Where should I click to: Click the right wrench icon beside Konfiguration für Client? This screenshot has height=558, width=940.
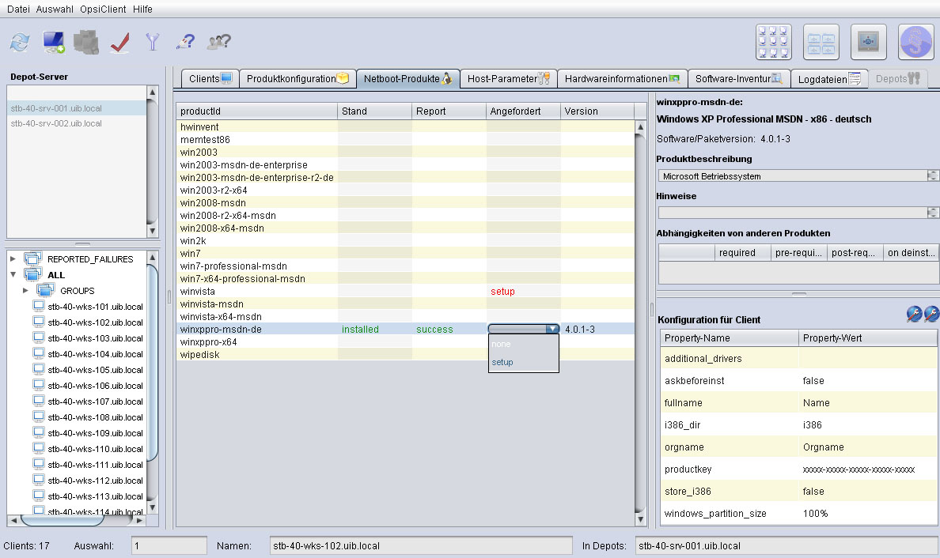[931, 314]
